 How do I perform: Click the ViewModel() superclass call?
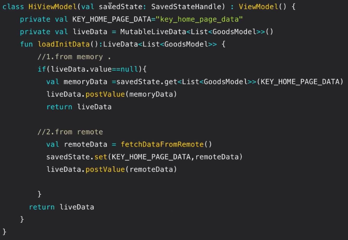click(263, 6)
